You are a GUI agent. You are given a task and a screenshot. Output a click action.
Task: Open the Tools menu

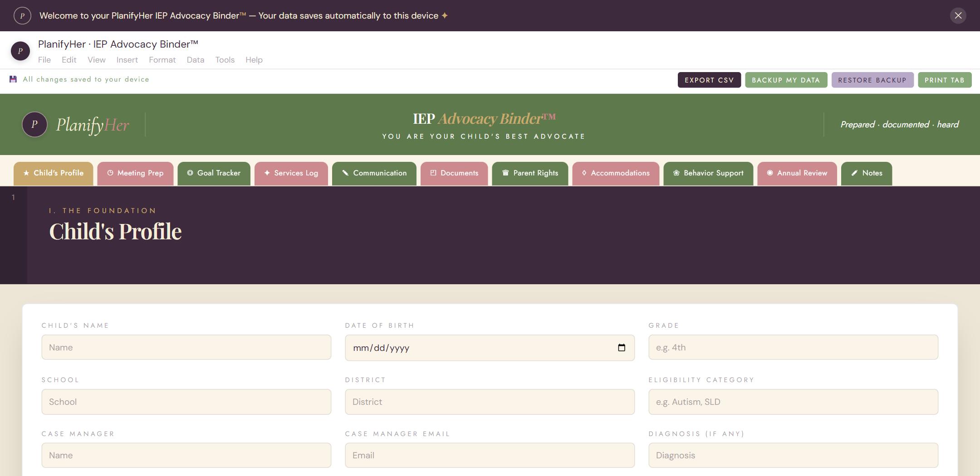tap(225, 60)
